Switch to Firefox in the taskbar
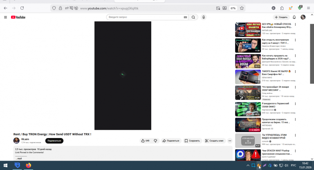 click(x=29, y=165)
